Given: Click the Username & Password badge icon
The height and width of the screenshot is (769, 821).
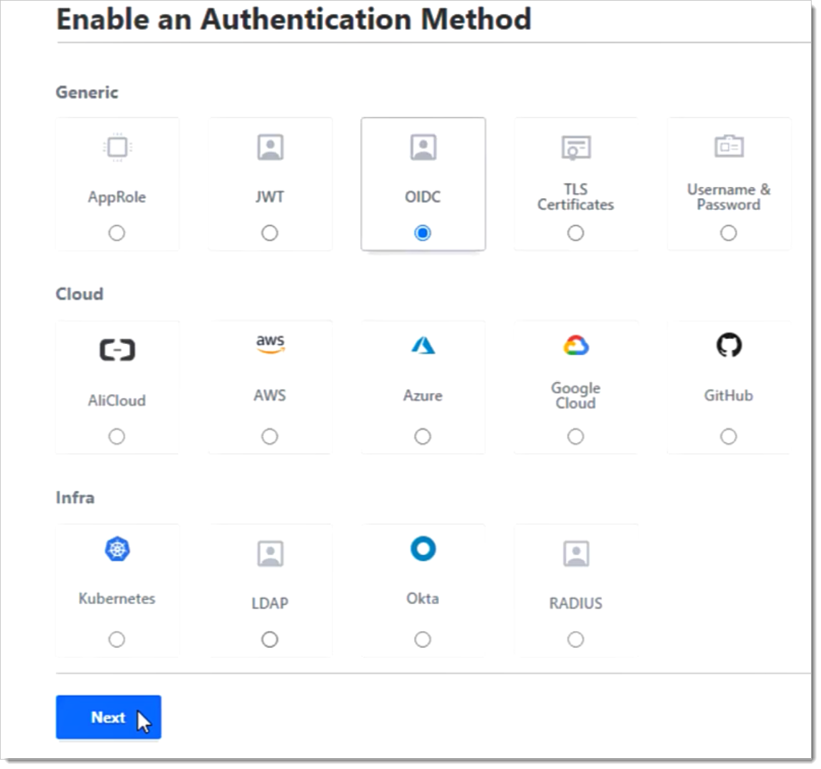Looking at the screenshot, I should coord(729,146).
